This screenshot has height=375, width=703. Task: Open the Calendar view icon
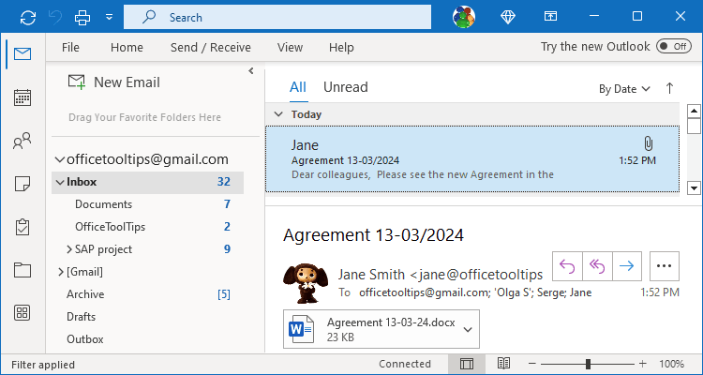[22, 97]
